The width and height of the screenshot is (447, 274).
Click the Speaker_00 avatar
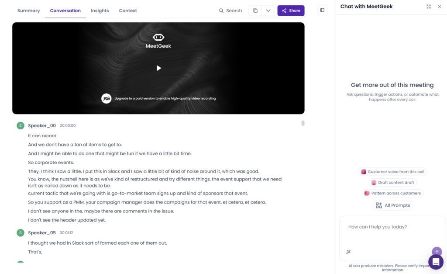tap(21, 125)
